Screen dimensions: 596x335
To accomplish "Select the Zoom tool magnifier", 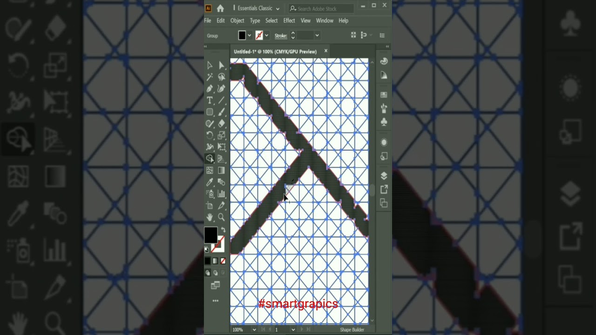I will [222, 217].
